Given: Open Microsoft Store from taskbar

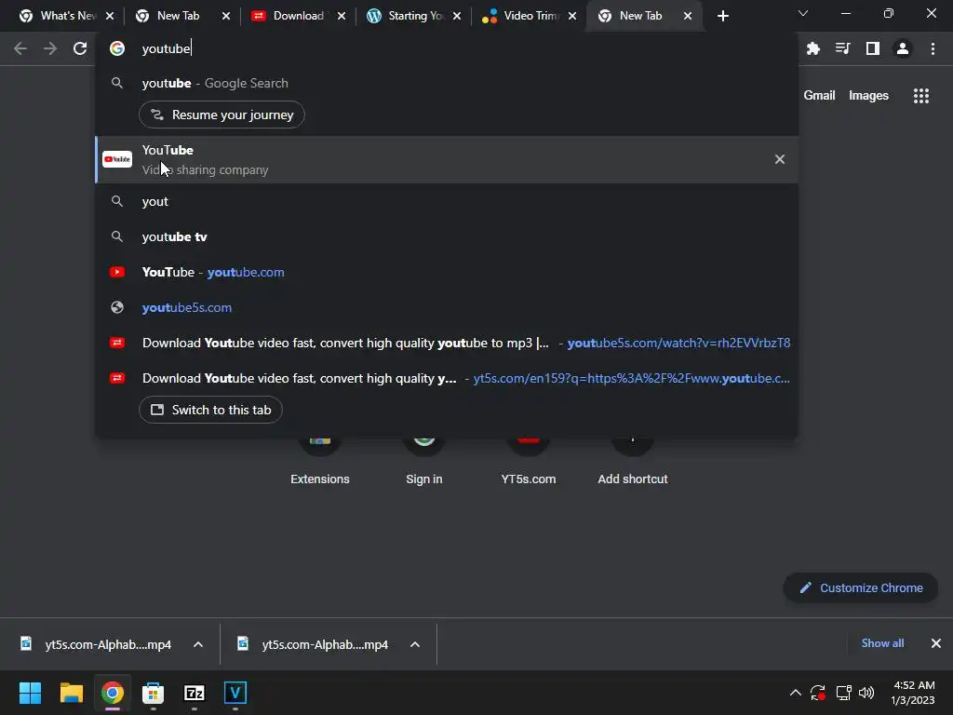Looking at the screenshot, I should (x=154, y=693).
